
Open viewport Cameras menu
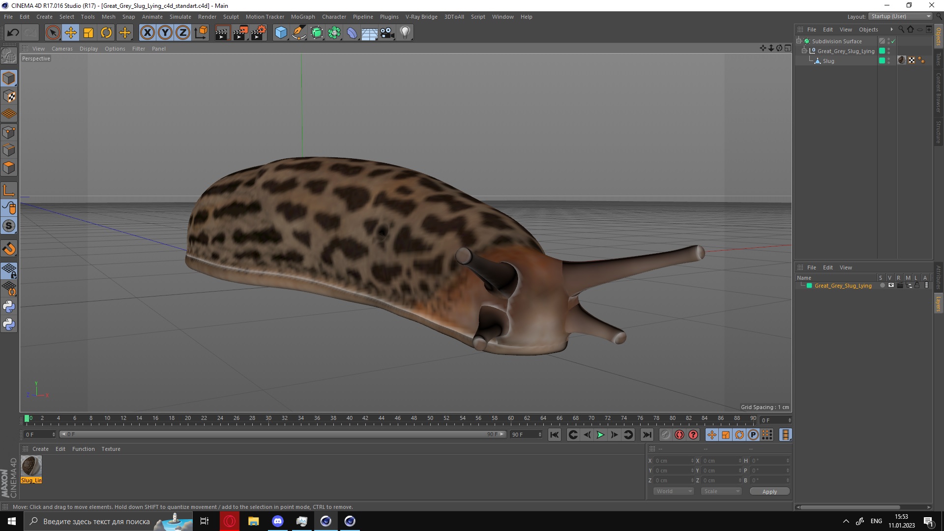coord(62,49)
